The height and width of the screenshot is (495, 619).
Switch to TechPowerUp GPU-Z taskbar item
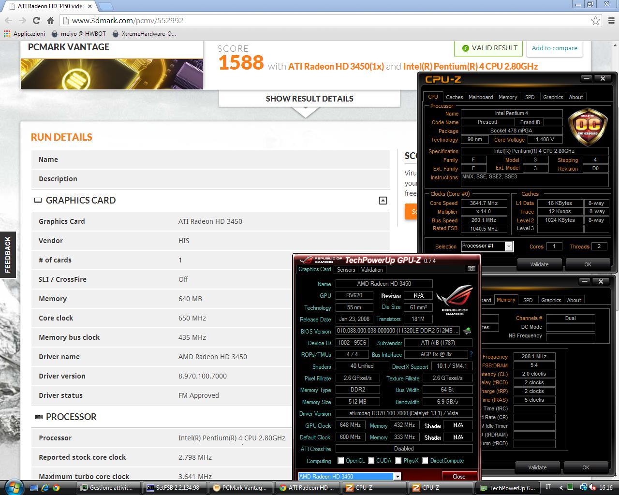pos(508,488)
